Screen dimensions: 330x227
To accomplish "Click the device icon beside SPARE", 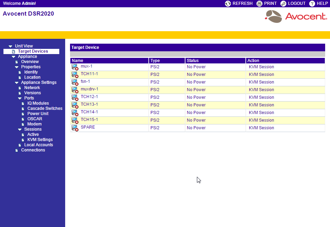I will (75, 128).
